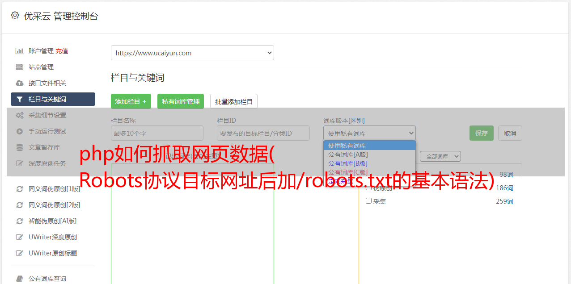The width and height of the screenshot is (571, 284).
Task: Click the red 充值 link
Action: [x=62, y=51]
